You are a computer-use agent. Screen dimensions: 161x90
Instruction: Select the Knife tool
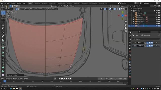[x=3, y=64]
